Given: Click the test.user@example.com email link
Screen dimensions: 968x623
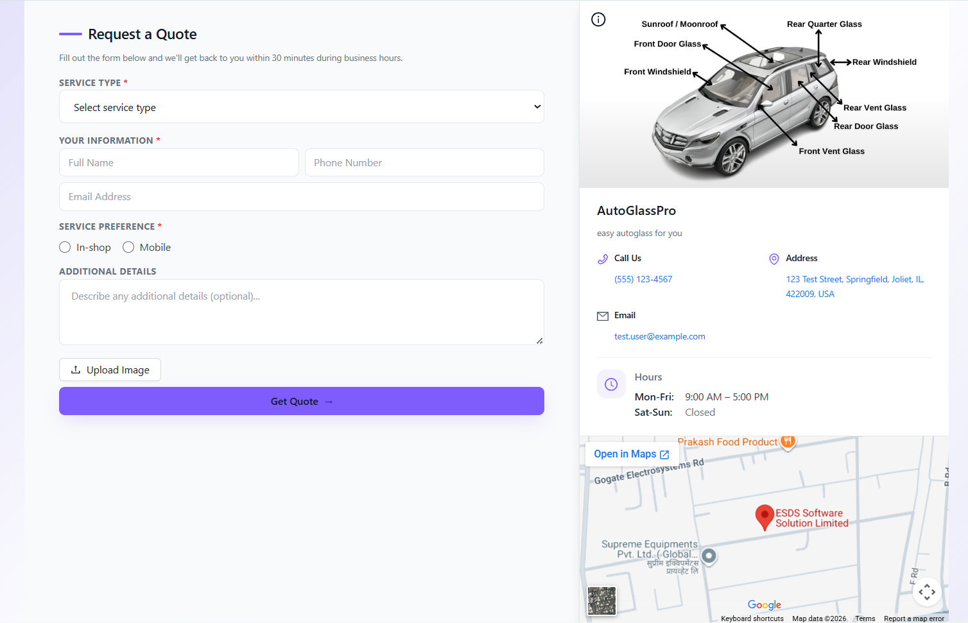Looking at the screenshot, I should pos(660,336).
